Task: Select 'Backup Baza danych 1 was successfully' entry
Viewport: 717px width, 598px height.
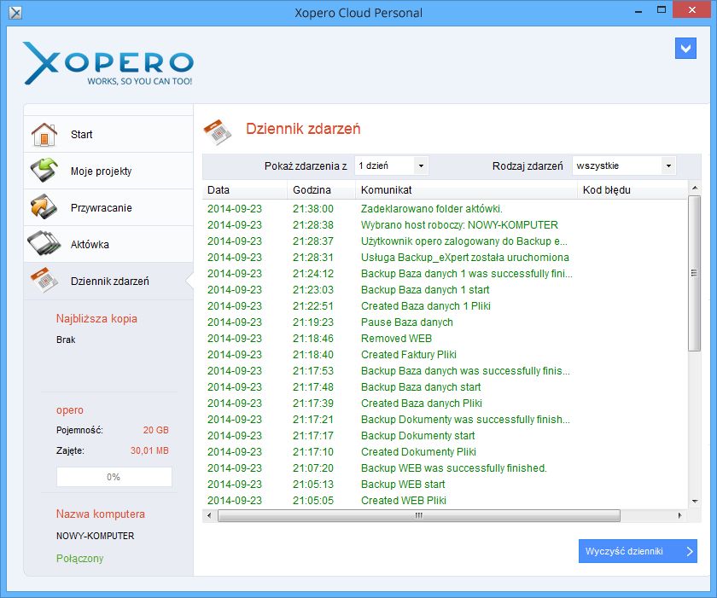Action: point(445,274)
